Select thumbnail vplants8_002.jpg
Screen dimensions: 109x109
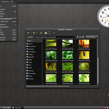(68, 44)
